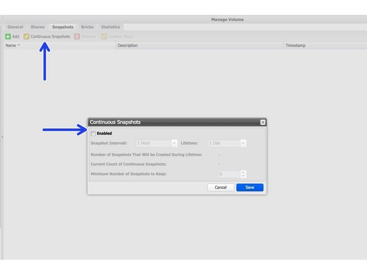367x275 pixels.
Task: Click the Manage Volume window title
Action: (228, 20)
